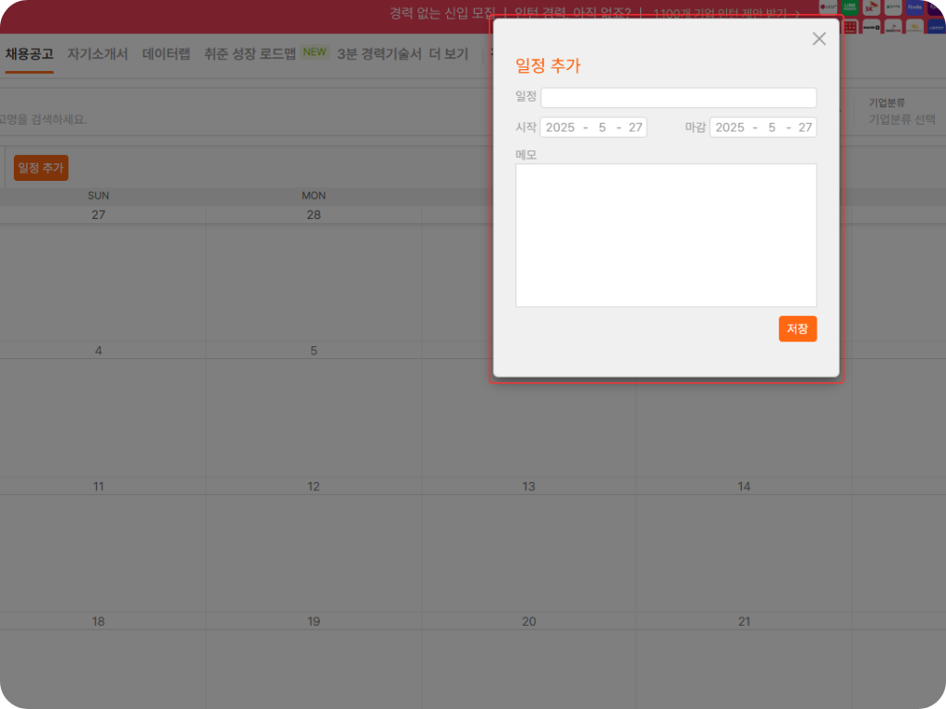
Task: Click the finda logo in the top banner
Action: click(x=915, y=6)
